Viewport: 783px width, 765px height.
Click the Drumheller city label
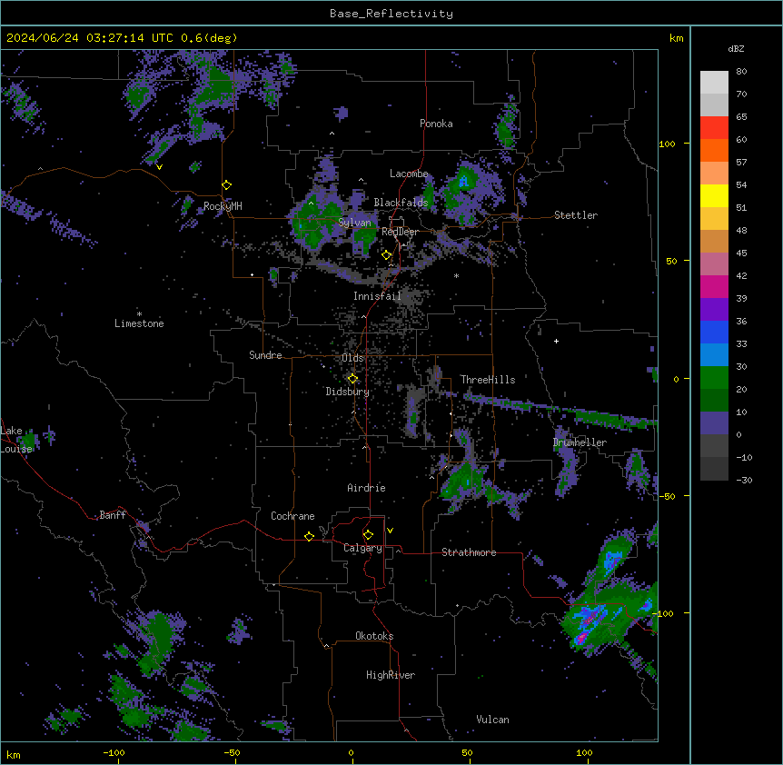pyautogui.click(x=580, y=442)
